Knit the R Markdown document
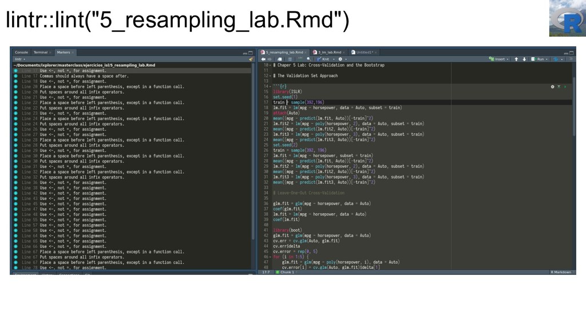 [x=323, y=59]
